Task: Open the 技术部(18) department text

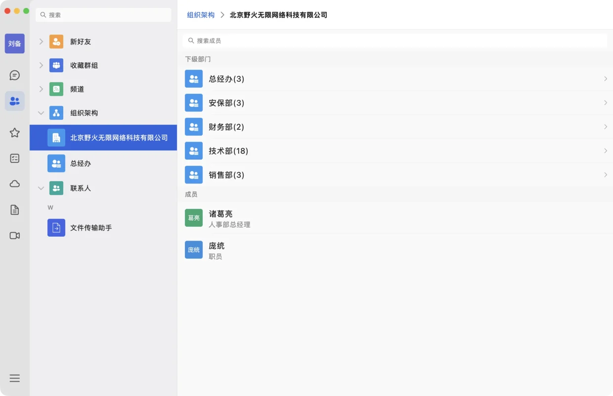Action: point(228,151)
